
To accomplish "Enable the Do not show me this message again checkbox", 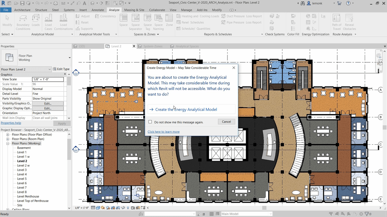I will coord(150,122).
